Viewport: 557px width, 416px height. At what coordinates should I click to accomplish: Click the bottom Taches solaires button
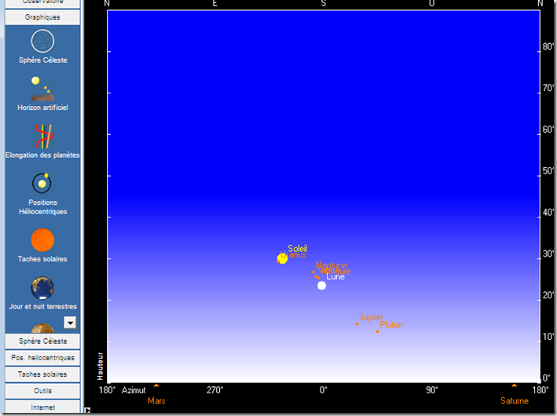point(42,374)
